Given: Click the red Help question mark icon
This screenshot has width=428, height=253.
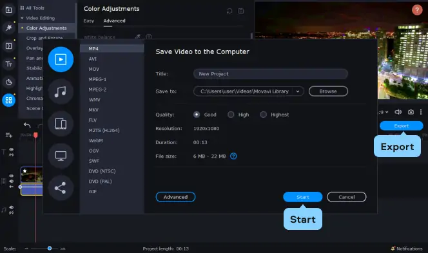Looking at the screenshot, I should (x=417, y=10).
